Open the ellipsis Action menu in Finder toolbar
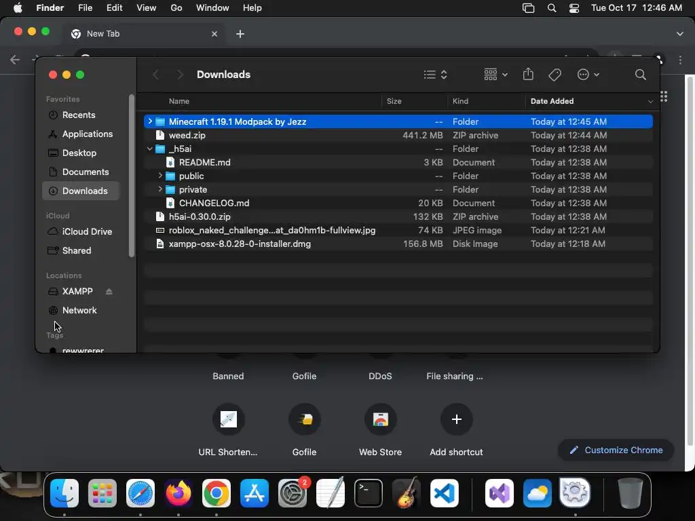Viewport: 695px width, 521px height. pos(588,75)
